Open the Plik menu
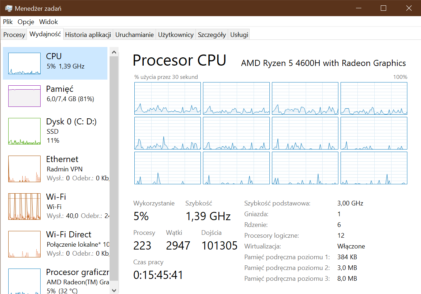This screenshot has height=294, width=421. click(8, 22)
